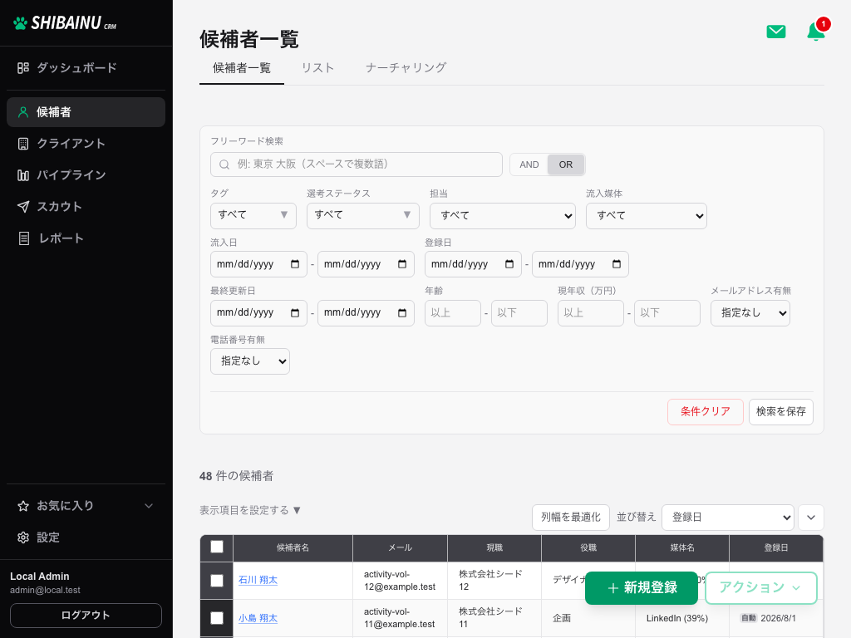Open calendar picker for 最終更新日 start date
This screenshot has width=851, height=638.
(295, 313)
